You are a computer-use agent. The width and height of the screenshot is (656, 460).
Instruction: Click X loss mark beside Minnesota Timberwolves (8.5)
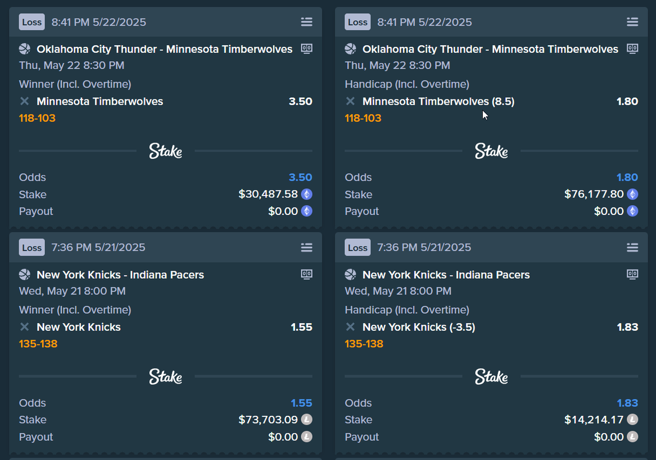(x=350, y=101)
